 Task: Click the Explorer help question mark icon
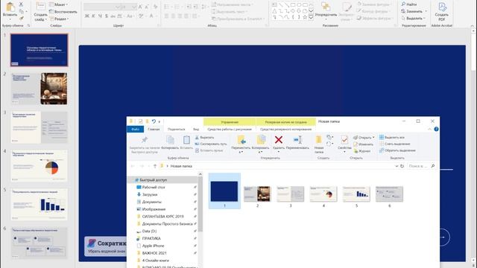click(436, 129)
